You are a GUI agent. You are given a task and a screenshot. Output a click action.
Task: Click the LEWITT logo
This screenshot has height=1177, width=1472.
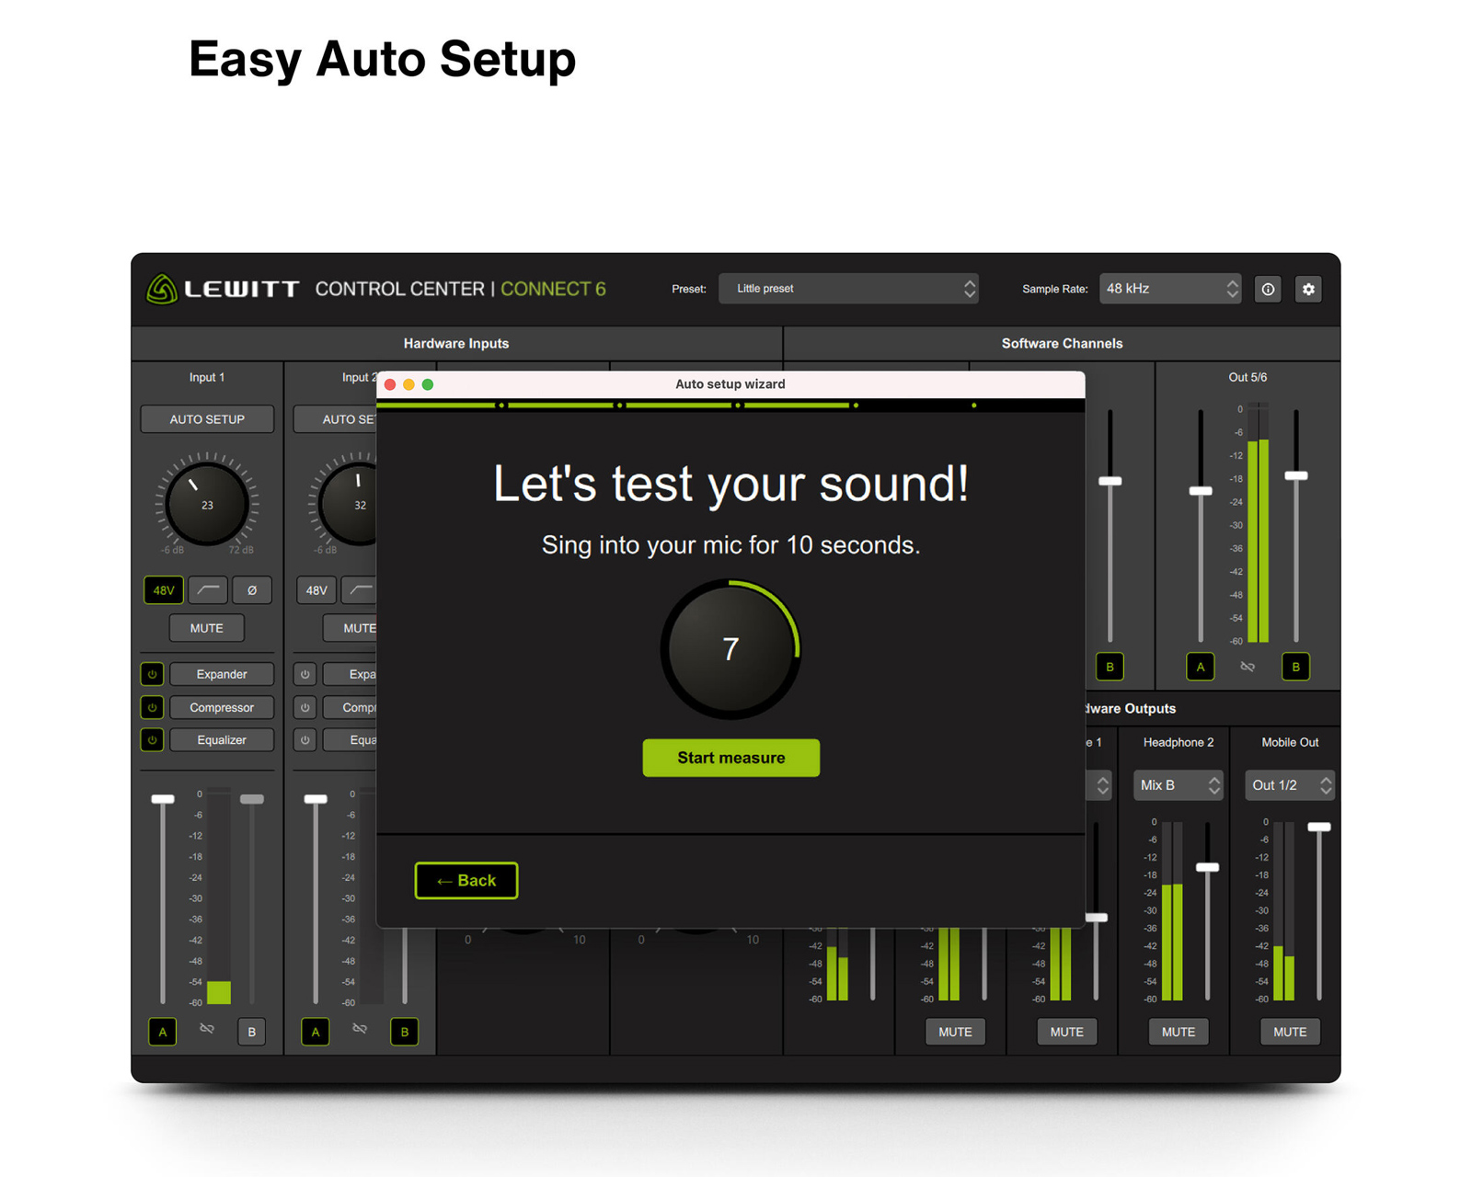click(x=223, y=289)
